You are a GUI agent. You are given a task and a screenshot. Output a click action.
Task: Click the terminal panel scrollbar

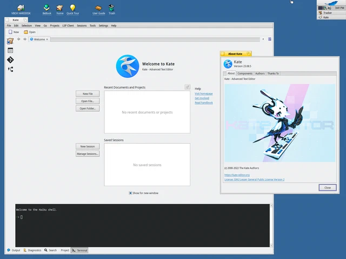click(x=271, y=226)
